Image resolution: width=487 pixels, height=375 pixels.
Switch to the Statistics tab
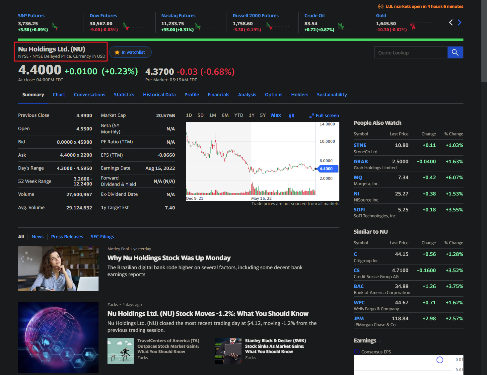click(124, 95)
